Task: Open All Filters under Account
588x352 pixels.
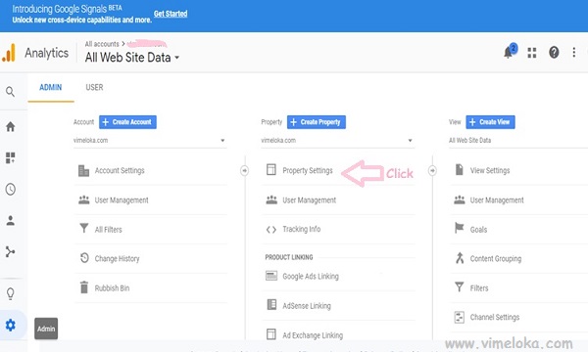Action: point(109,230)
